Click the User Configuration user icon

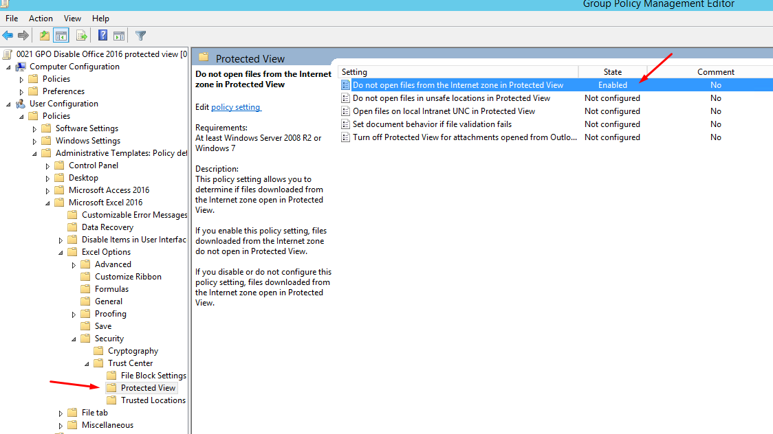21,103
